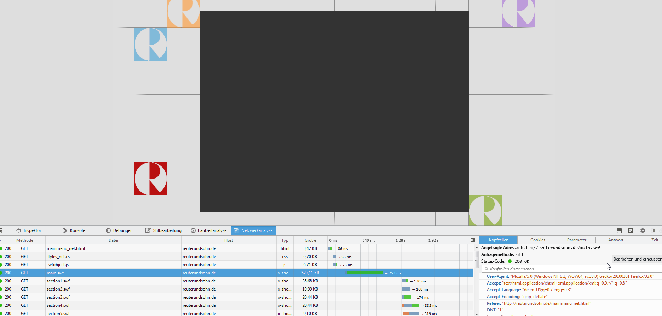
Task: Select the section4.swf request row
Action: 237,305
